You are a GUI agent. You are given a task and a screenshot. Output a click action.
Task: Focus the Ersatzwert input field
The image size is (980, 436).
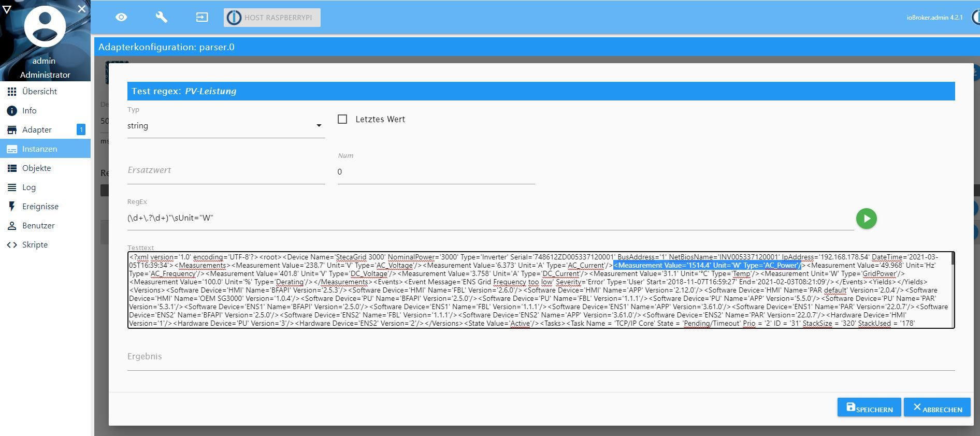226,170
